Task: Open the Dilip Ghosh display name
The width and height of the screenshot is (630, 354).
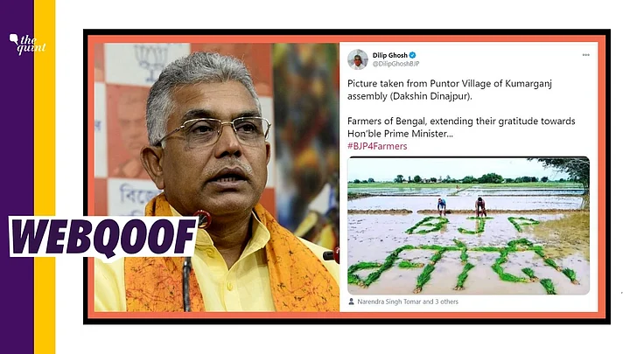Action: [x=389, y=55]
